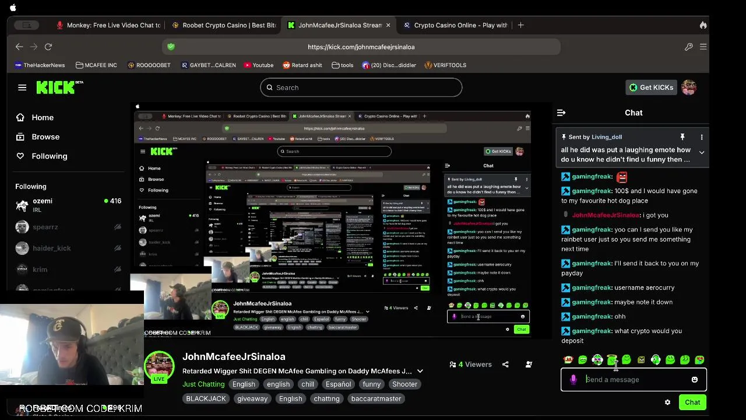This screenshot has height=420, width=746.
Task: Switch to Crypto Casino Online tab
Action: [455, 25]
